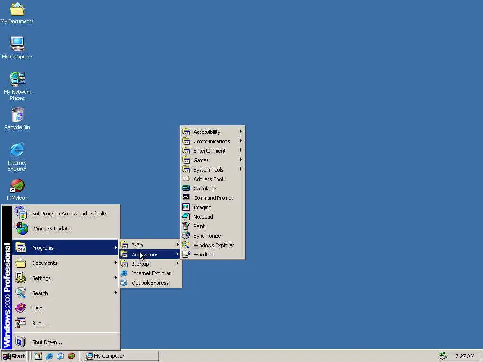Viewport: 483px width, 362px height.
Task: Select the My Computer desktop icon
Action: coord(17,48)
